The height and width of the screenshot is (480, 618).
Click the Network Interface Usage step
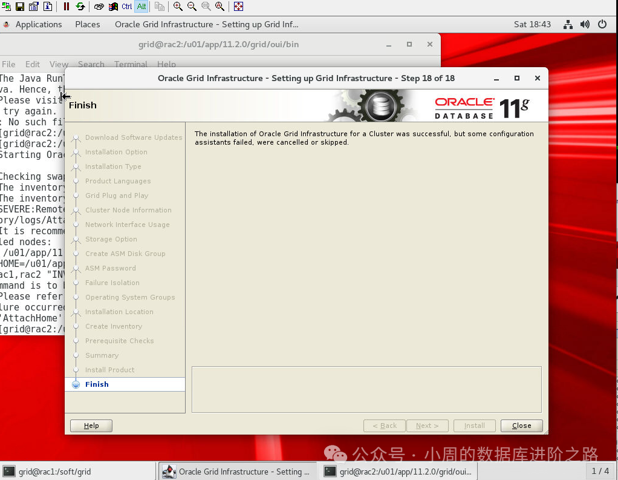coord(128,225)
